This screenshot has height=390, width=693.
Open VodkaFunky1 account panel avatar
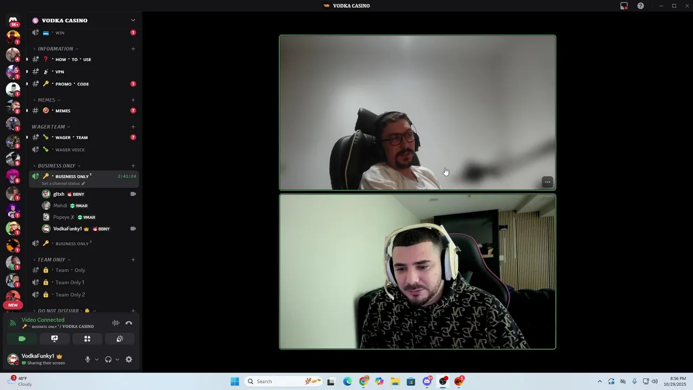[13, 359]
